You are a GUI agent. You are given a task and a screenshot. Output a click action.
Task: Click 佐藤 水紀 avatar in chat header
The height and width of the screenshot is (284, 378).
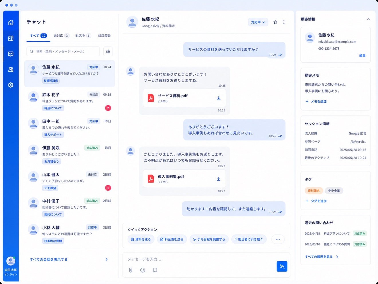pyautogui.click(x=132, y=22)
